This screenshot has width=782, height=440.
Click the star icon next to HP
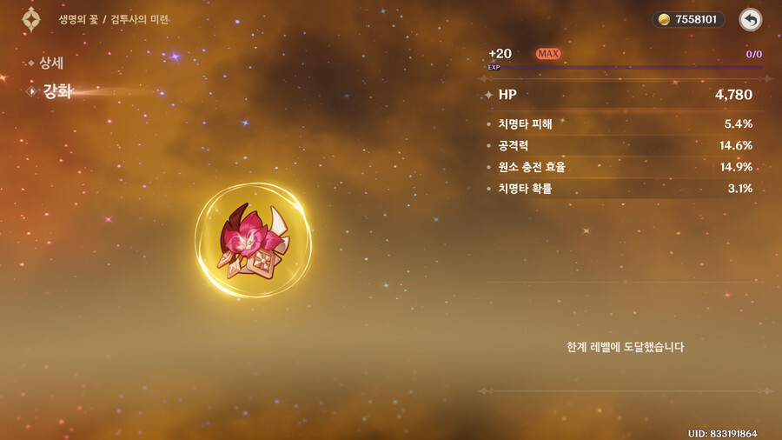click(488, 94)
